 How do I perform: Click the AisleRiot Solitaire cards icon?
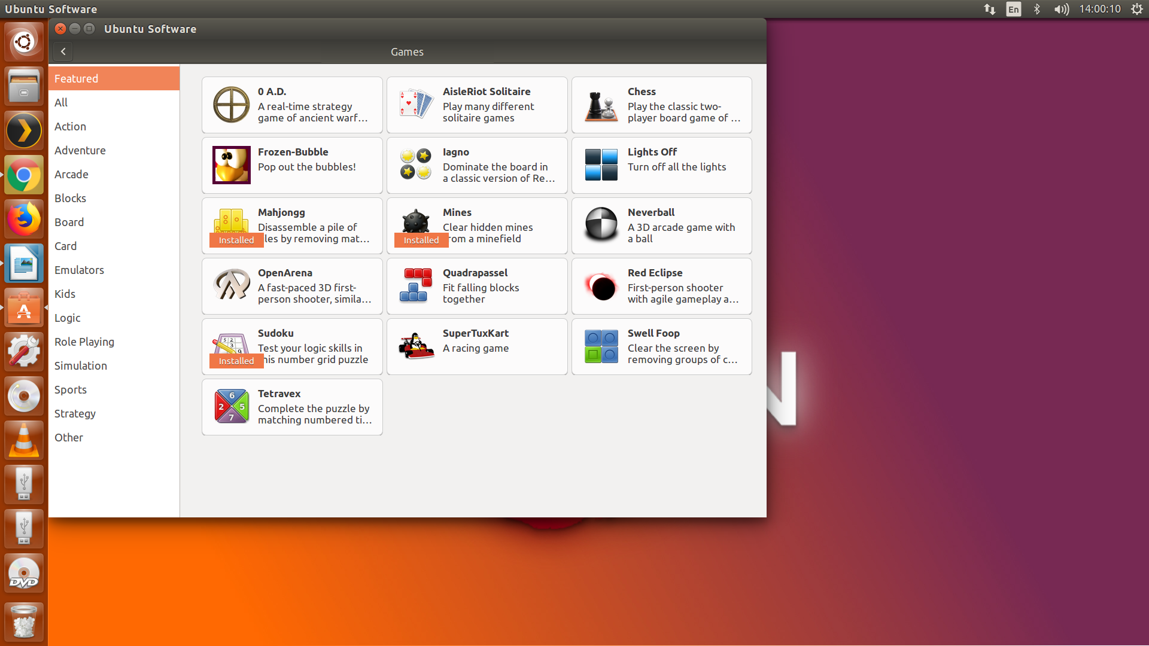click(416, 105)
